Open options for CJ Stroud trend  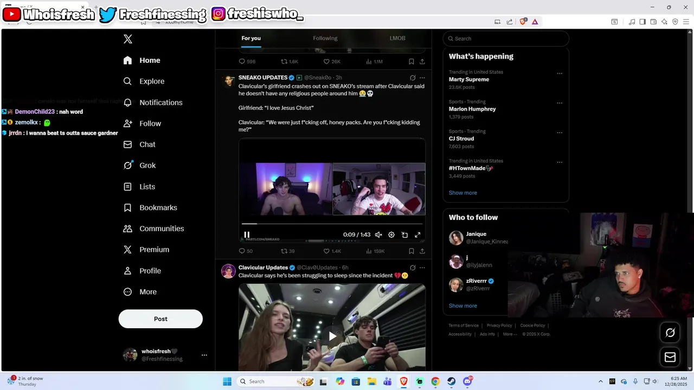(560, 133)
